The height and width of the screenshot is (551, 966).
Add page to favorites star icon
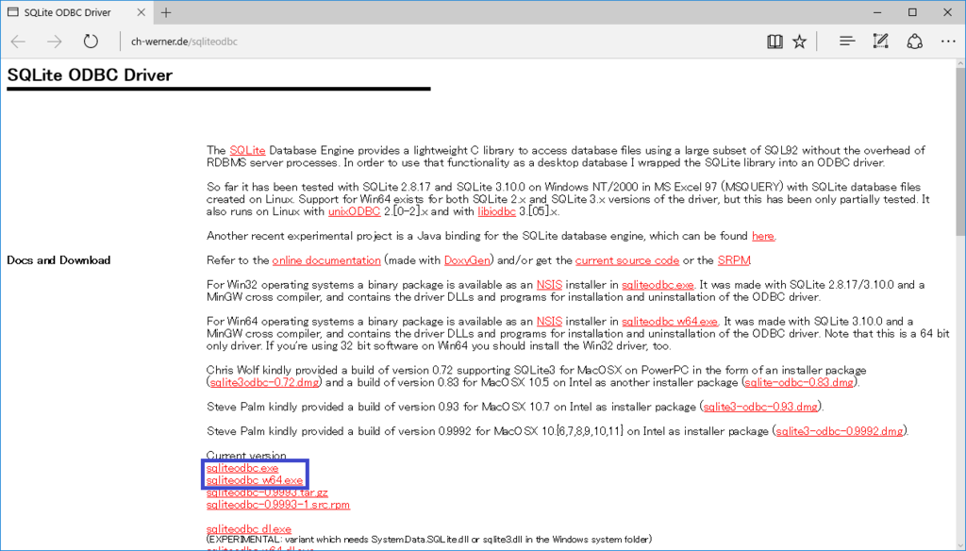[x=800, y=42]
